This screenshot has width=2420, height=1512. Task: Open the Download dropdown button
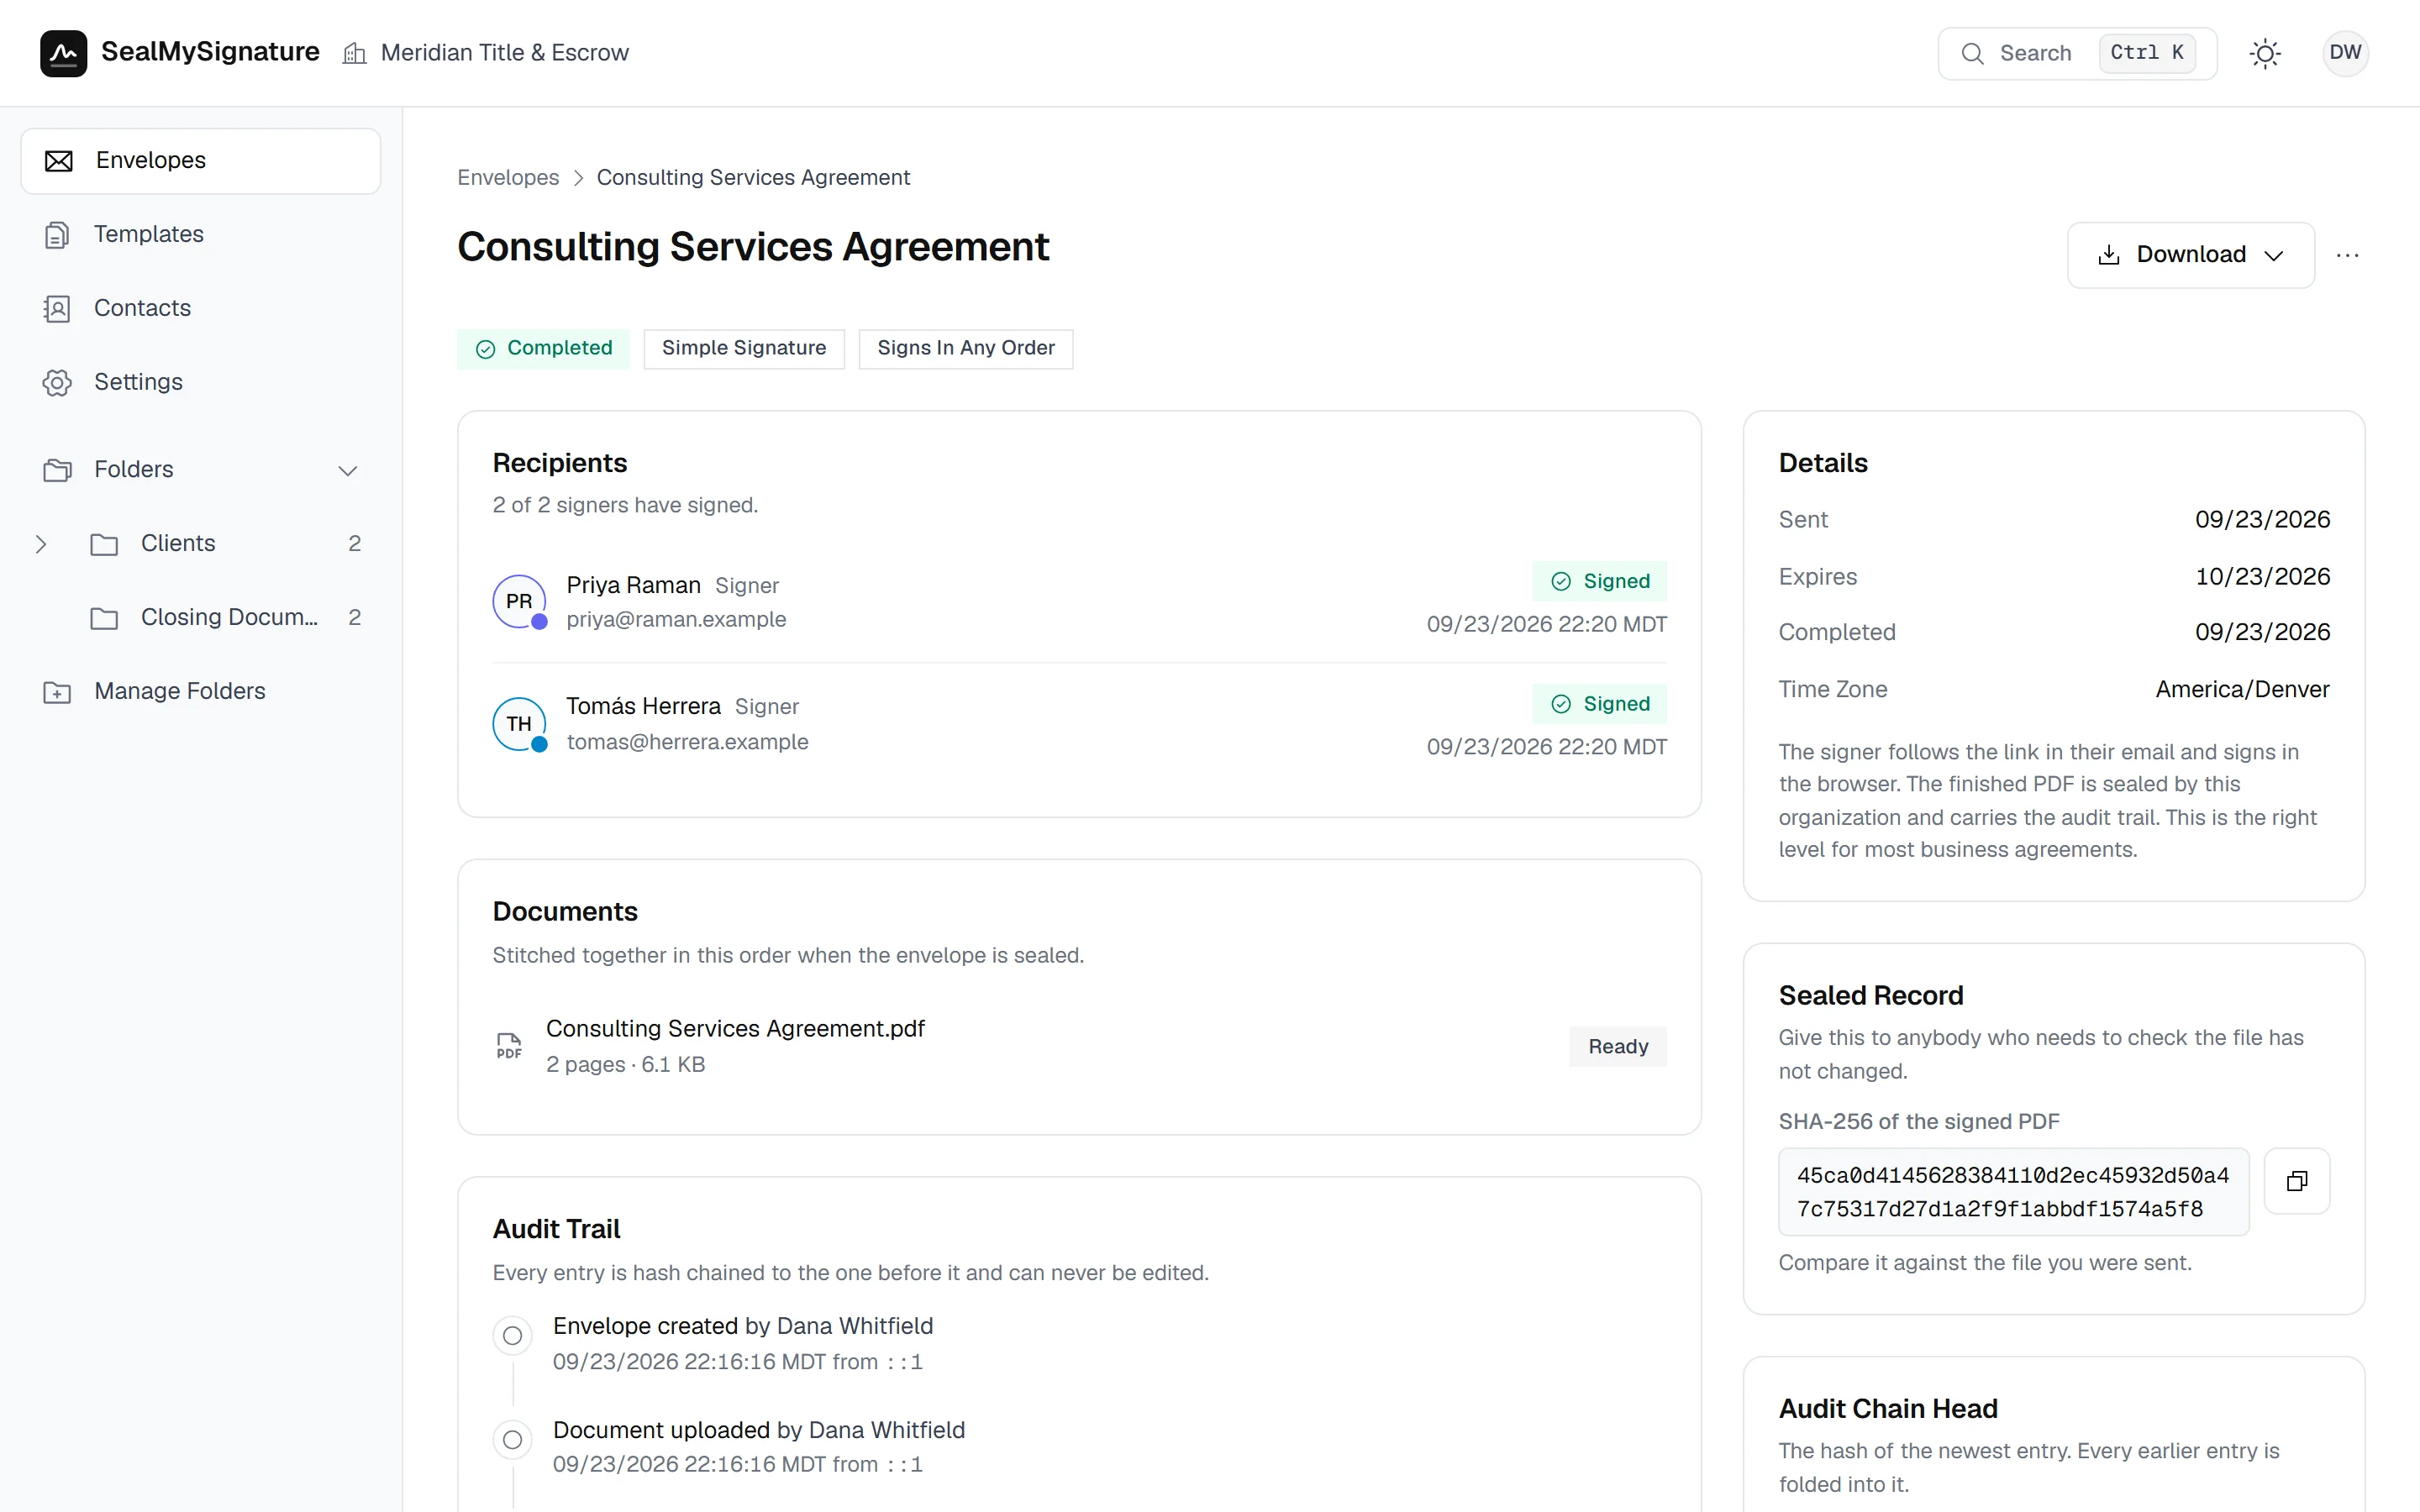[2190, 255]
